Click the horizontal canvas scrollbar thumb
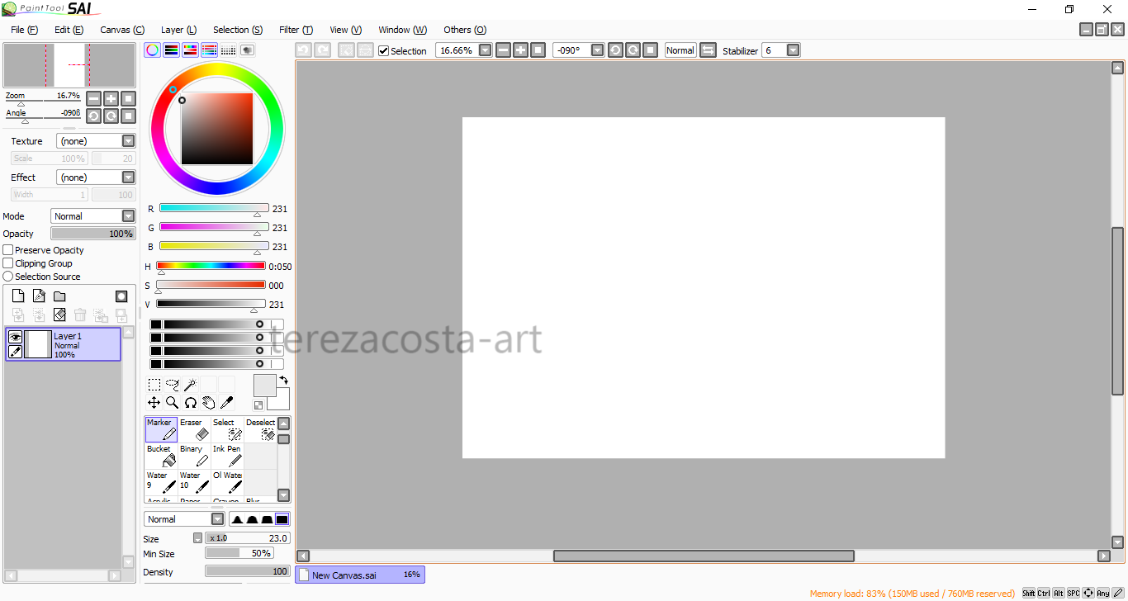Screen dimensions: 1128x601 [x=704, y=556]
